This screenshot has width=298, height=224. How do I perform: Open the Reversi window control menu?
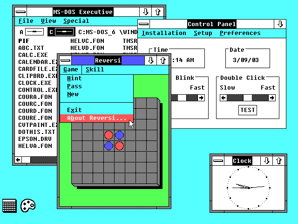(65, 60)
